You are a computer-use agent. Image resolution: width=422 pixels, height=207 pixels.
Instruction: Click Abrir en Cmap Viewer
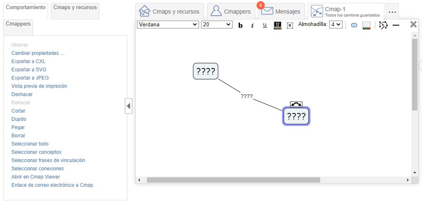coord(36,177)
